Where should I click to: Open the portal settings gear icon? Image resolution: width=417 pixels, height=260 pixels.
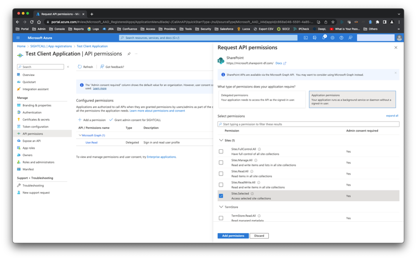click(x=333, y=38)
